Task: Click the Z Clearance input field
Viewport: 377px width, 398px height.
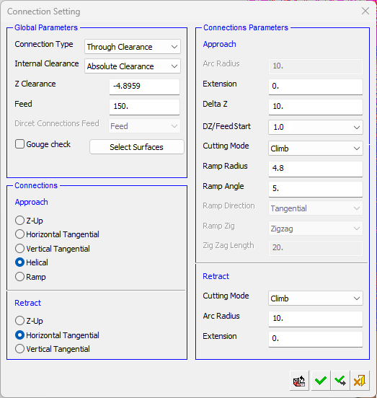Action: click(x=144, y=87)
